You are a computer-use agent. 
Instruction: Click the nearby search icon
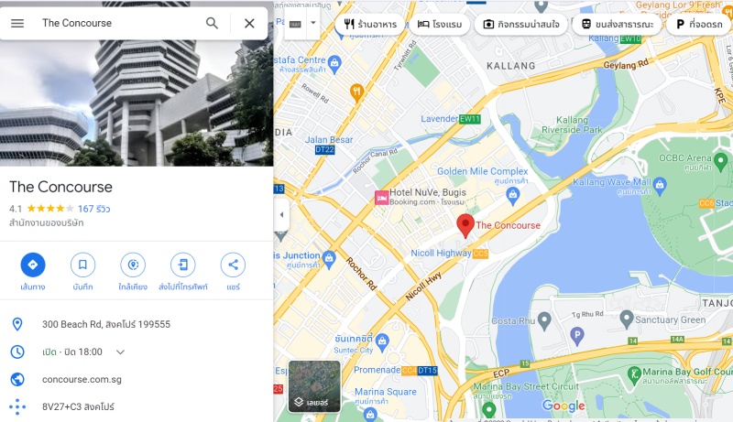coord(133,265)
